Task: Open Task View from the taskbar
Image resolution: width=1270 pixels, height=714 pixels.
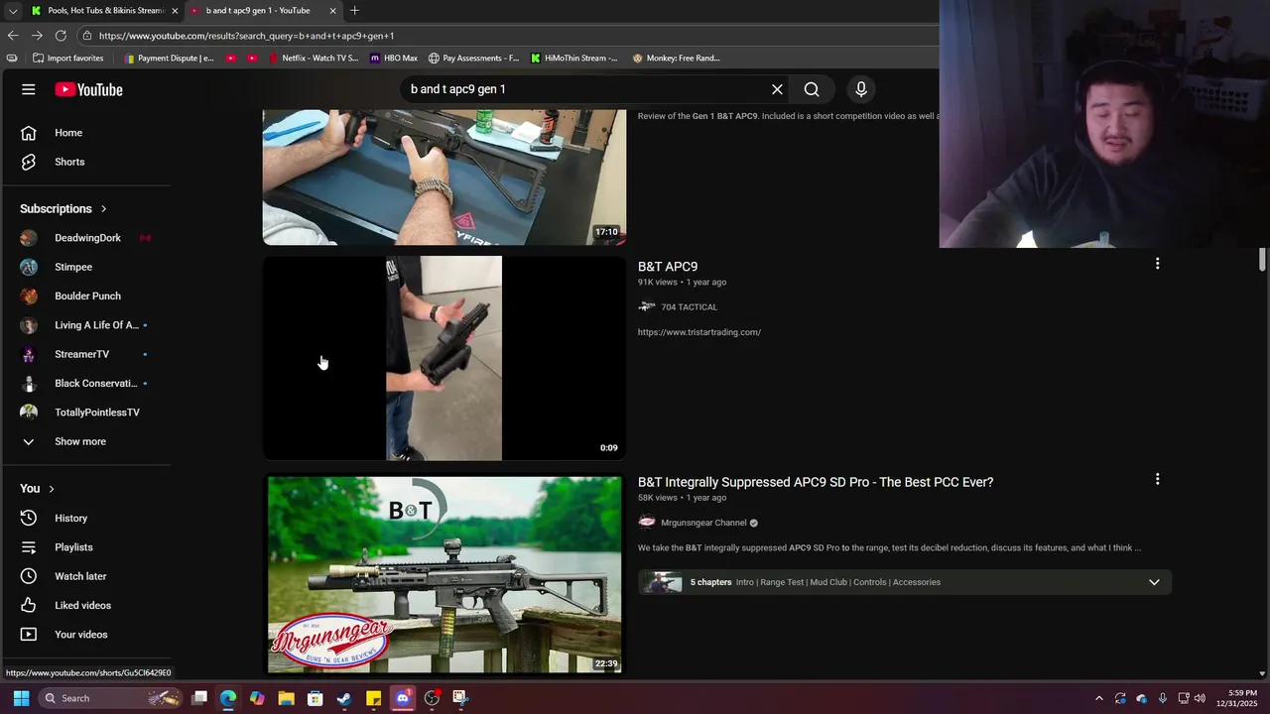Action: point(199,698)
